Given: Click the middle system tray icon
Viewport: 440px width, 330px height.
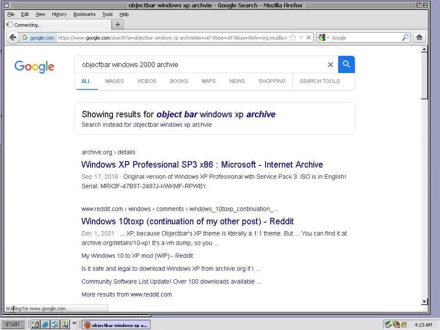Looking at the screenshot, I should pyautogui.click(x=396, y=325).
